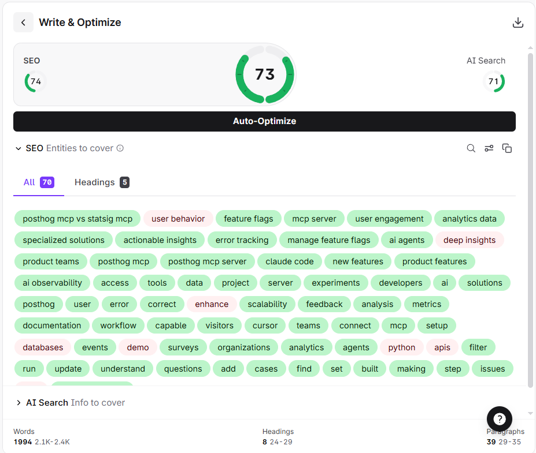Click the 'access' chip
536x453 pixels.
(115, 283)
